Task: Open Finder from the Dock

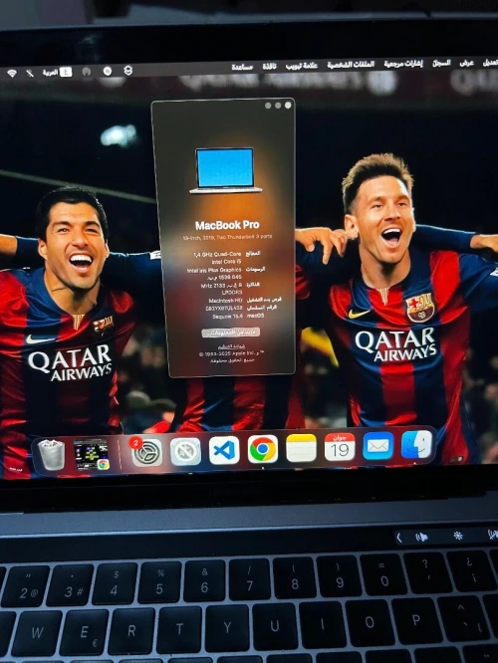Action: 416,444
